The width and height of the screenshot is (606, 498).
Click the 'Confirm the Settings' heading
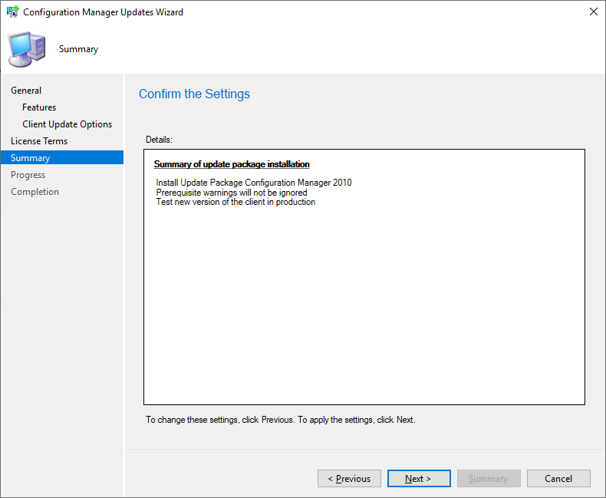point(194,94)
